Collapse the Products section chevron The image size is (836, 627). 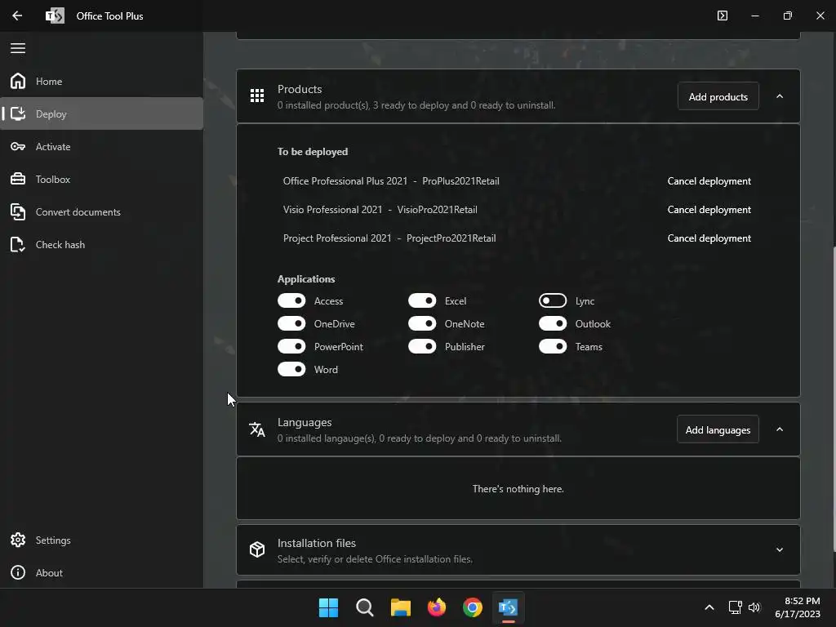coord(780,96)
